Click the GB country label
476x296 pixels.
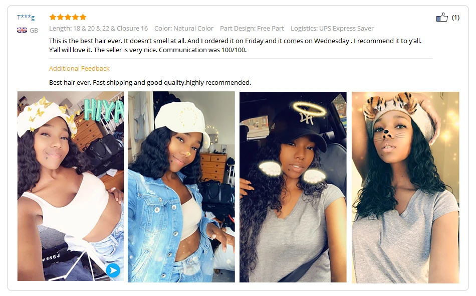pyautogui.click(x=34, y=31)
